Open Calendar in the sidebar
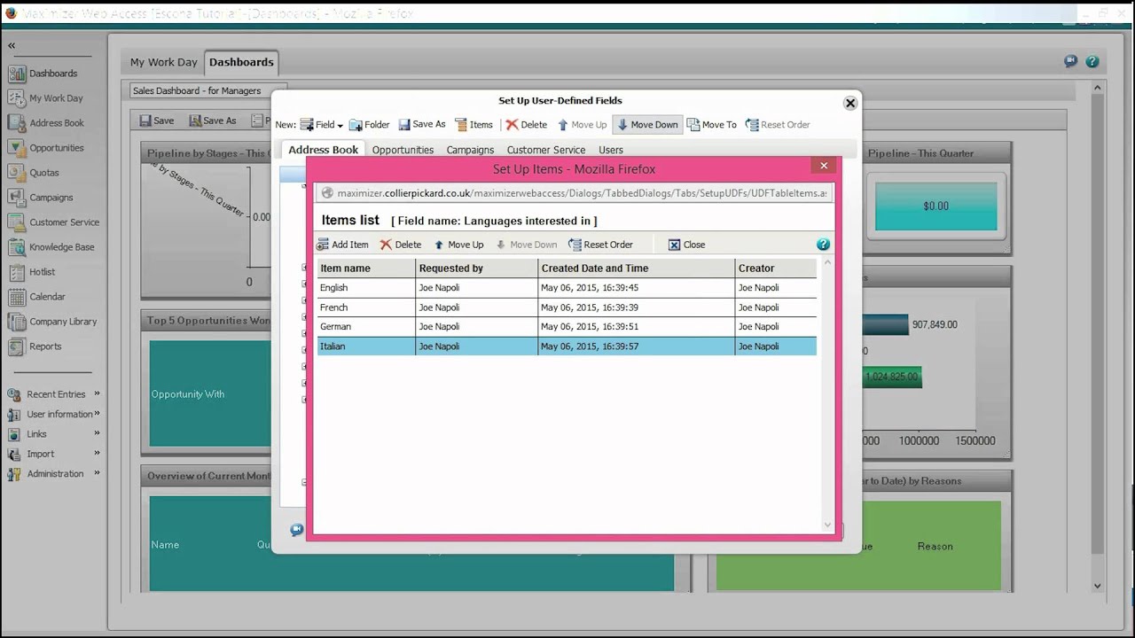This screenshot has height=638, width=1135. tap(37, 297)
